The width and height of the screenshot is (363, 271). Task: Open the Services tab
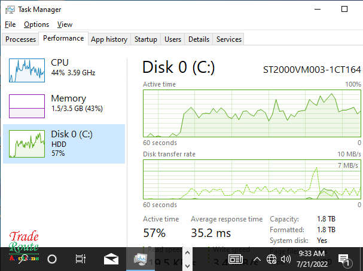pyautogui.click(x=228, y=39)
